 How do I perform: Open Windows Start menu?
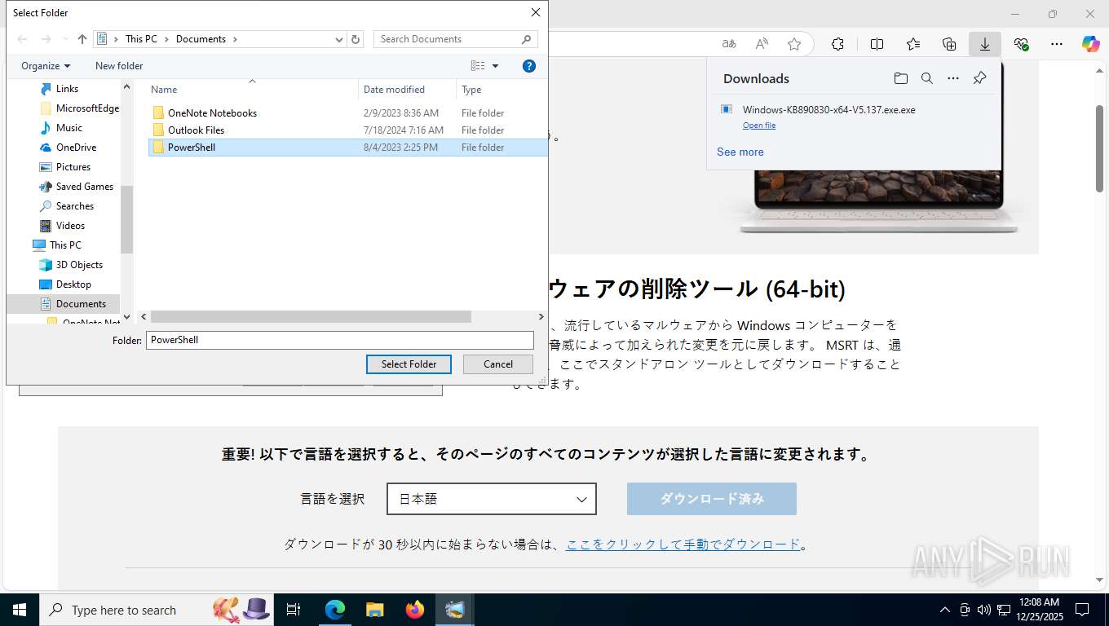[x=20, y=610]
